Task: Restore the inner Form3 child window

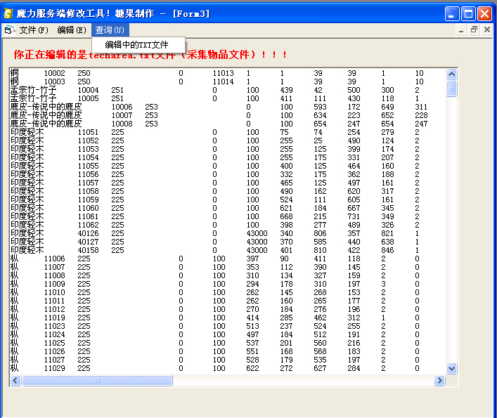Action: tap(475, 30)
